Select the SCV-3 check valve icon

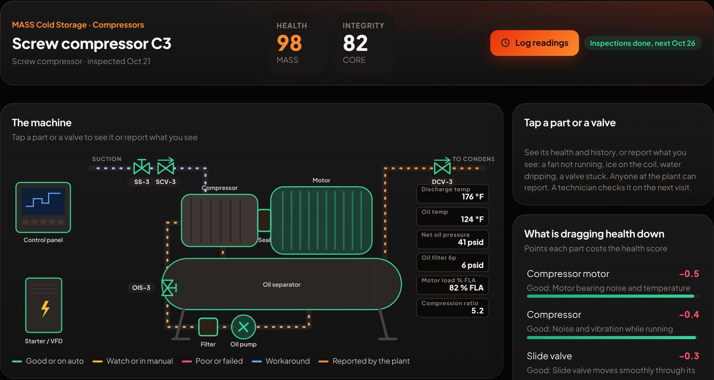pos(166,167)
